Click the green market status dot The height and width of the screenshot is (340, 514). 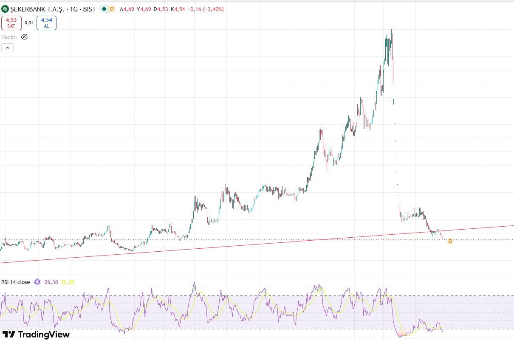coord(104,9)
